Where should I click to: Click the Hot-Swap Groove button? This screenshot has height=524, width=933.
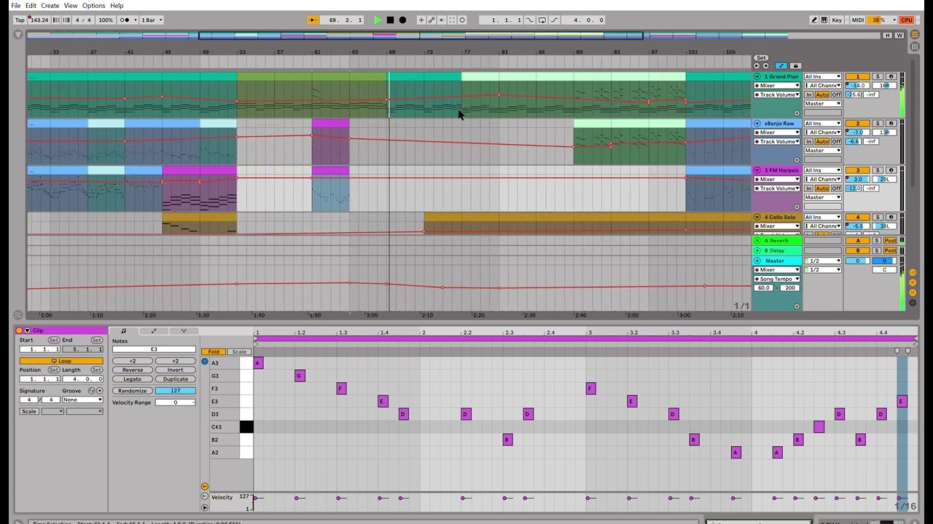(x=92, y=391)
